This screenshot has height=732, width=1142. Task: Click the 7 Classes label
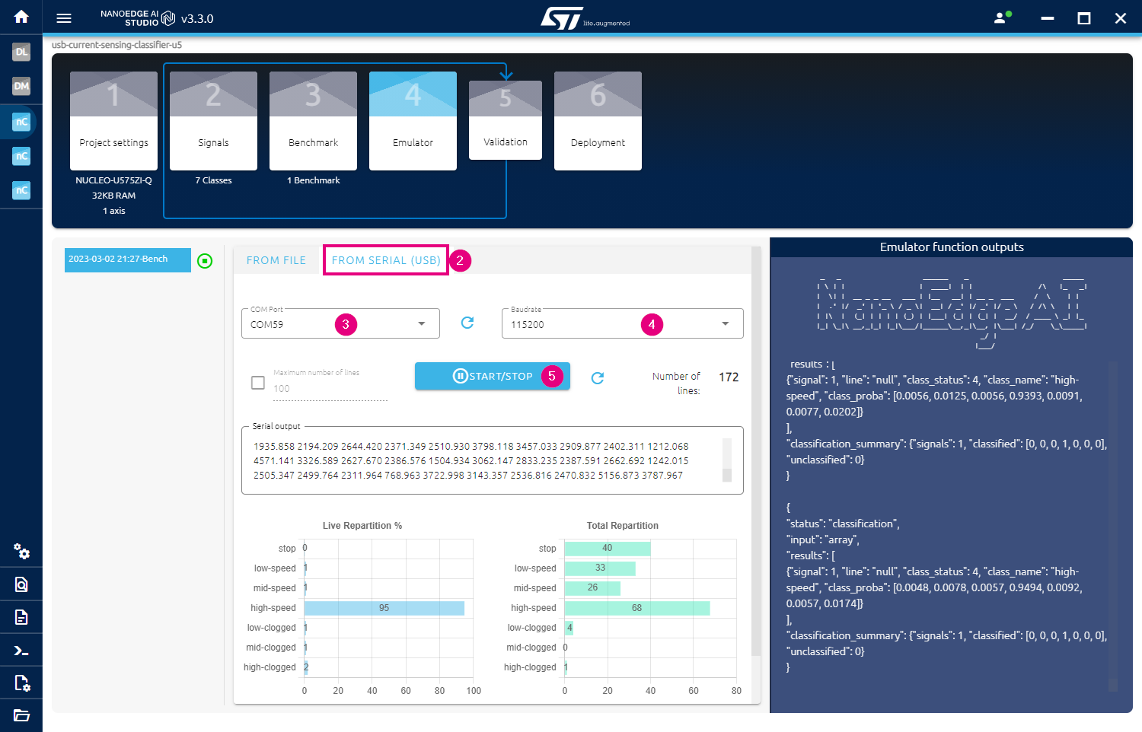[213, 180]
